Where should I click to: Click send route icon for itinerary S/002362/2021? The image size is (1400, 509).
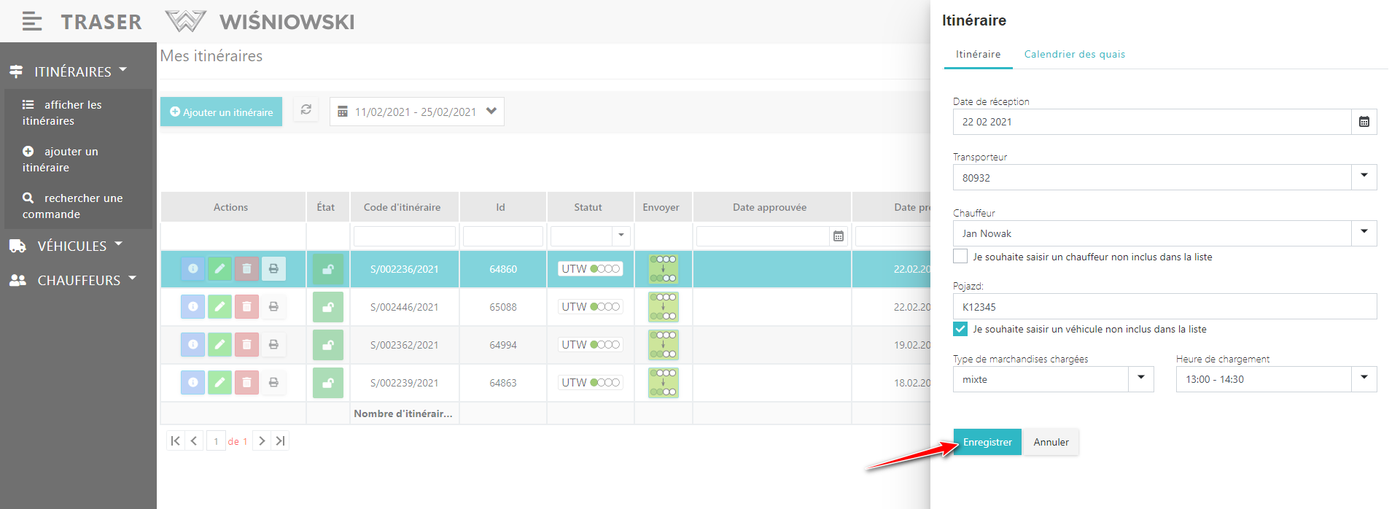click(x=663, y=345)
